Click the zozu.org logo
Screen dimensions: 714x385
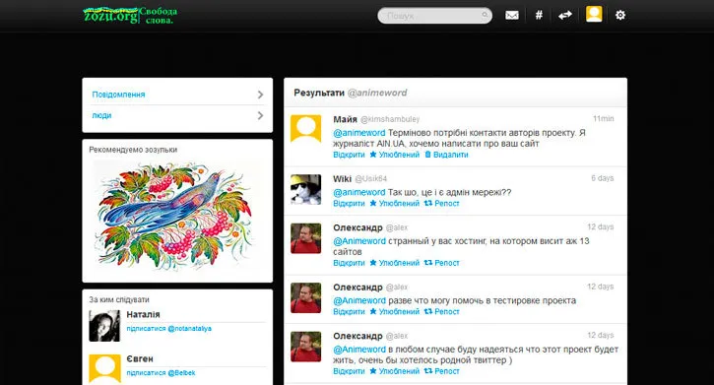(130, 15)
